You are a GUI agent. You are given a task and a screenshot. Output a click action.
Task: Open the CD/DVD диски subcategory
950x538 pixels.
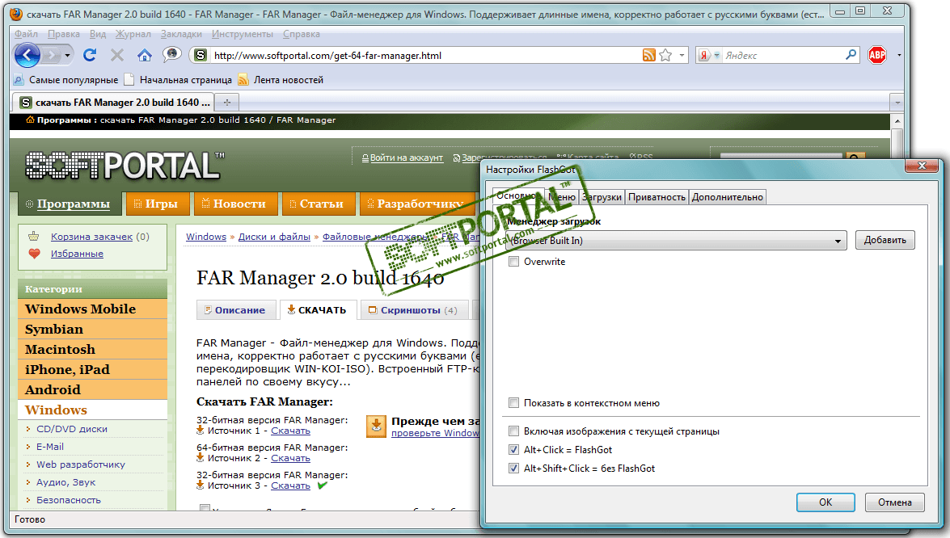coord(71,428)
